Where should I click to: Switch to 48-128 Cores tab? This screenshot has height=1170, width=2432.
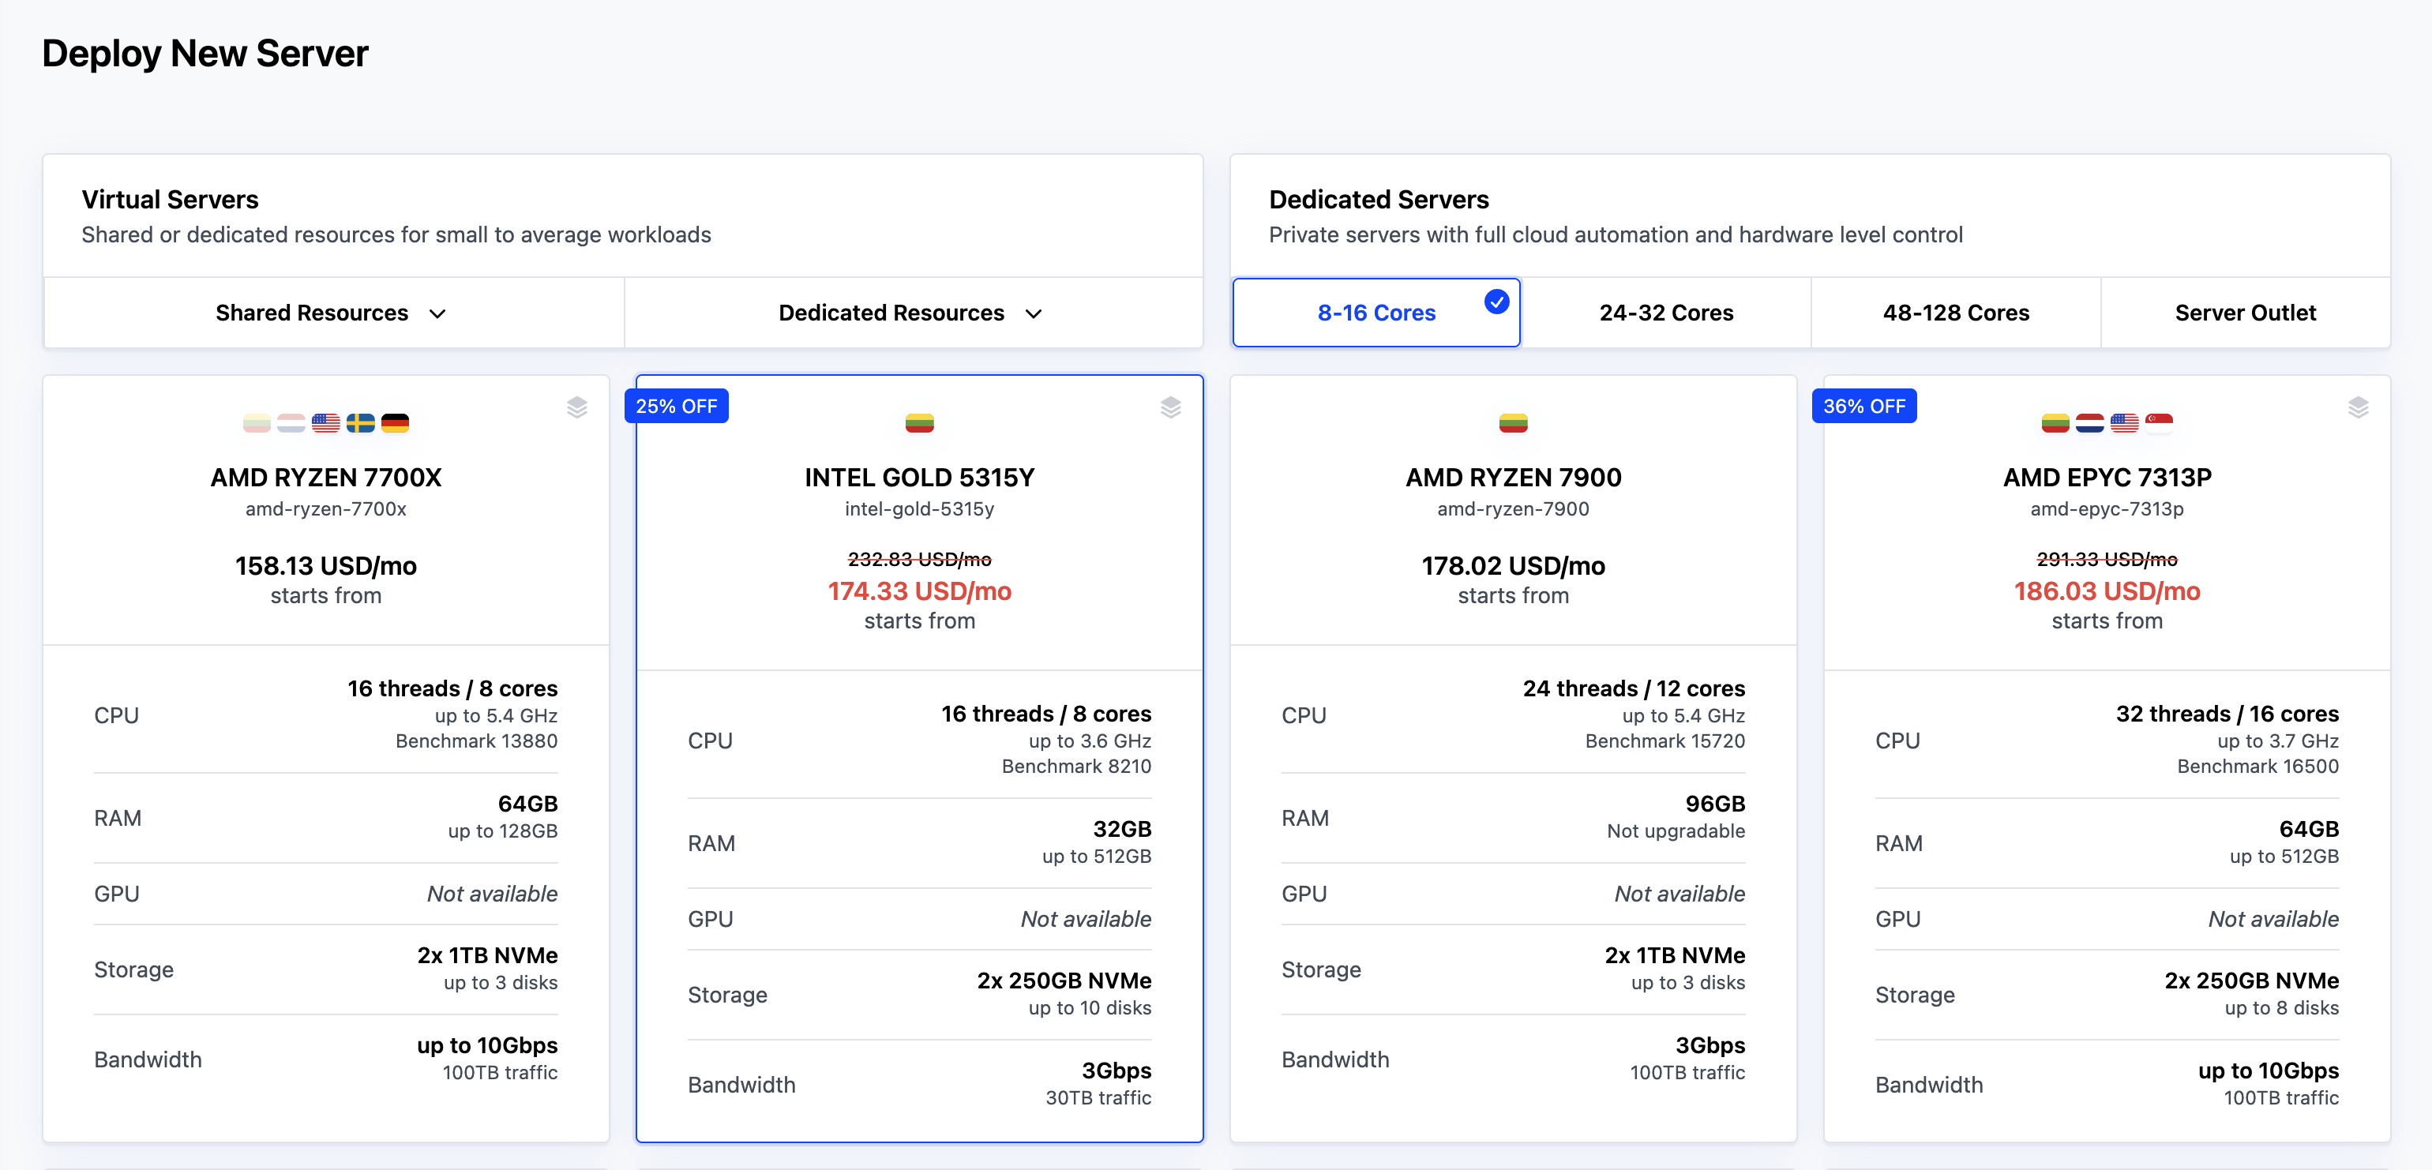click(1955, 313)
